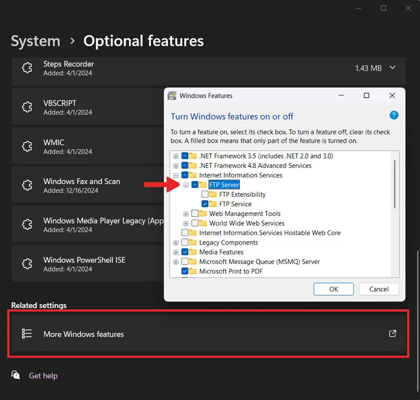Click the OK button
Viewport: 420px width, 400px height.
tap(333, 289)
